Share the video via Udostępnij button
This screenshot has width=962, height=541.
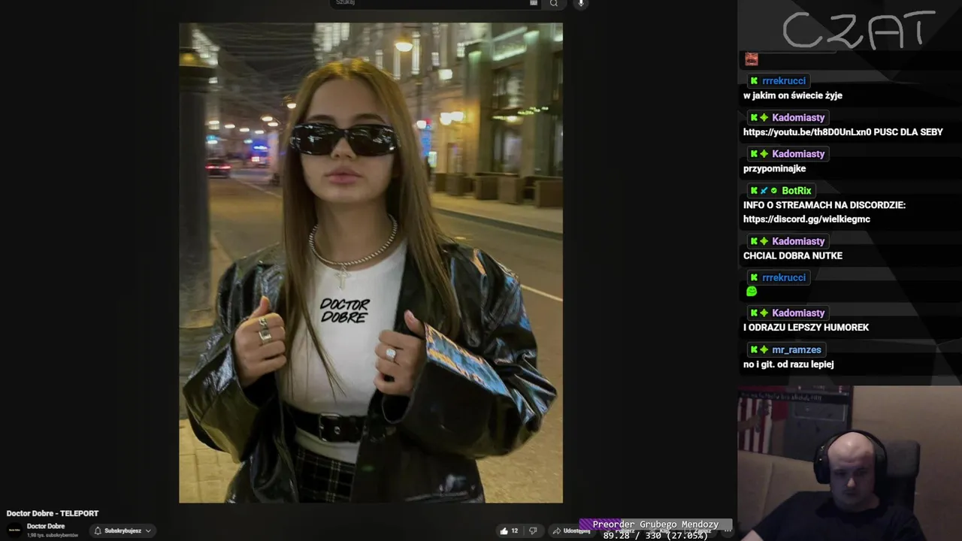[570, 530]
